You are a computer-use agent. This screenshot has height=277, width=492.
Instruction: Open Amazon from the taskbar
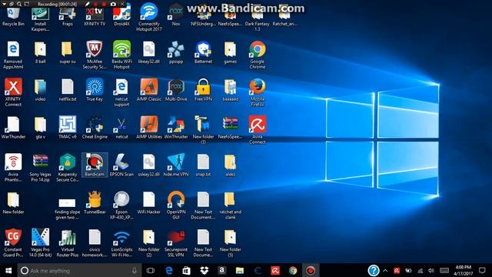222,270
